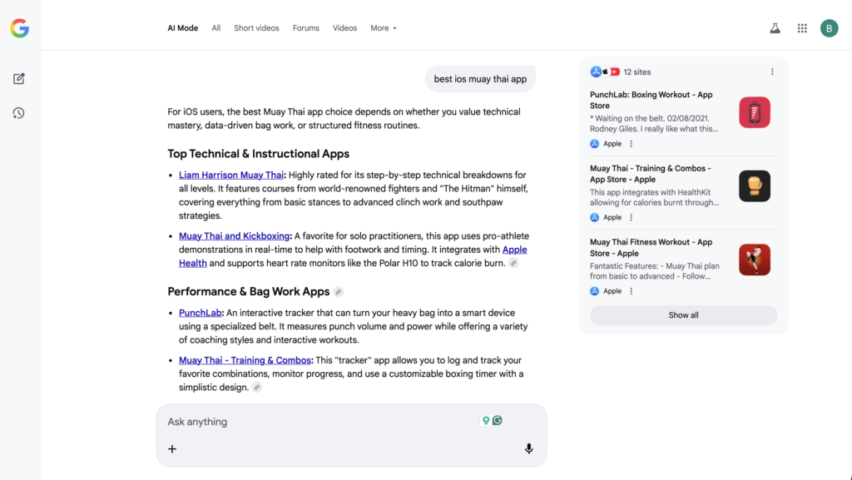
Task: Start a new chat with the compose icon
Action: point(18,78)
